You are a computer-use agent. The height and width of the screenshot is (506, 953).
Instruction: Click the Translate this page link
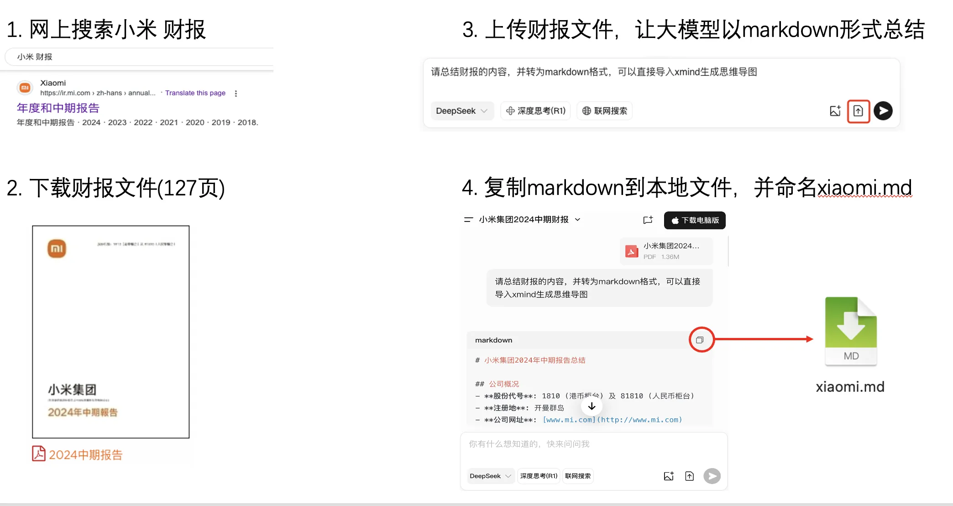195,93
